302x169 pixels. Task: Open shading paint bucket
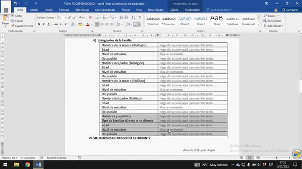click(x=128, y=24)
